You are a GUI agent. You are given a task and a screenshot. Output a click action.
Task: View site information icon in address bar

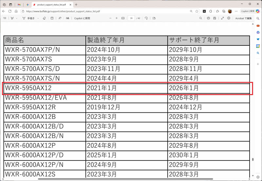(23, 11)
